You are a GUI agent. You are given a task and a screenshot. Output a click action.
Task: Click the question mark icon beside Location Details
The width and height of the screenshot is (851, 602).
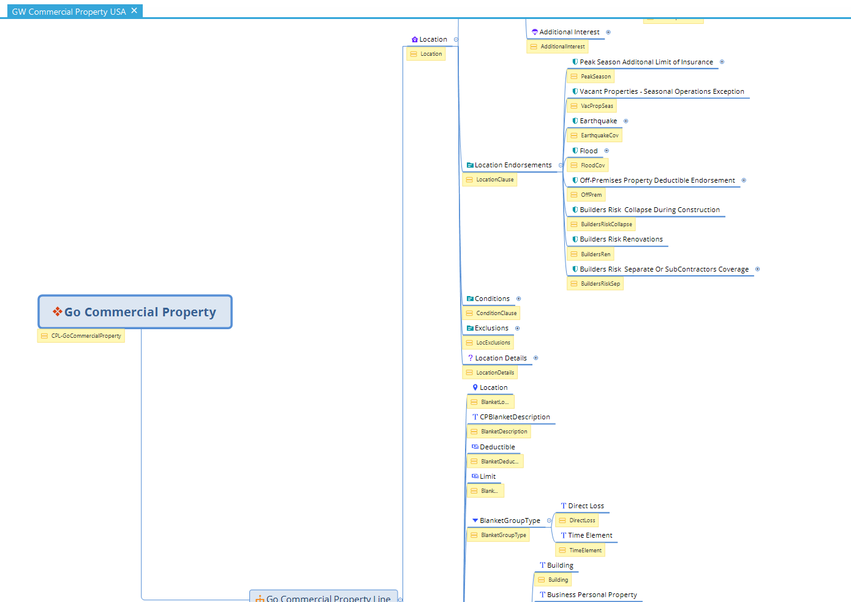point(471,358)
